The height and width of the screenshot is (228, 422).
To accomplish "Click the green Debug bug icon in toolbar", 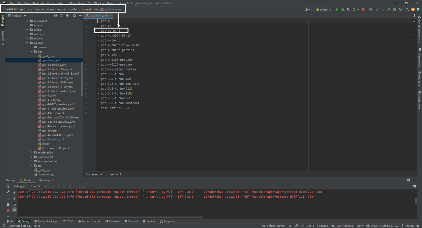I will [x=343, y=10].
